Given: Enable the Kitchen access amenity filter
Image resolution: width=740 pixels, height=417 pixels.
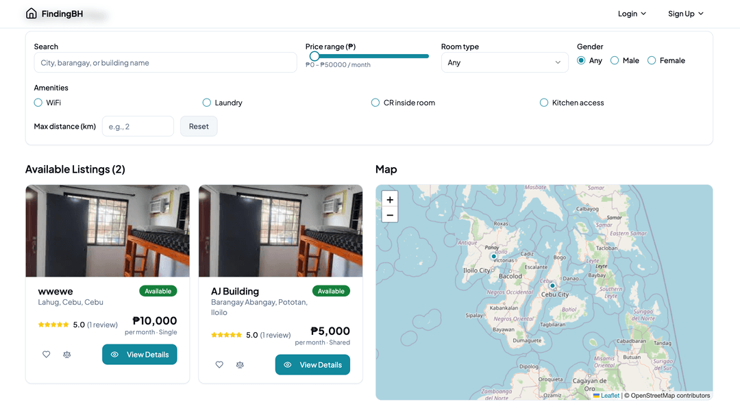Looking at the screenshot, I should [544, 103].
